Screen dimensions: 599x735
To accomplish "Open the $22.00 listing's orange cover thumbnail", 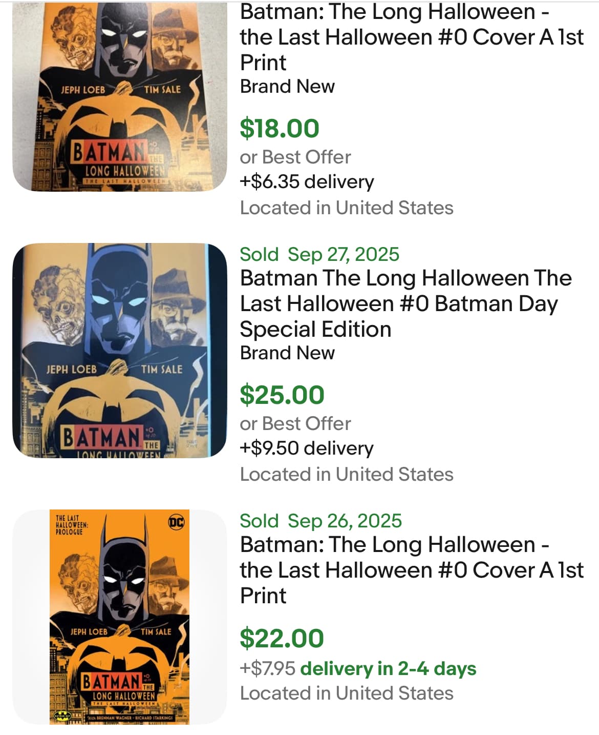I will pos(119,617).
